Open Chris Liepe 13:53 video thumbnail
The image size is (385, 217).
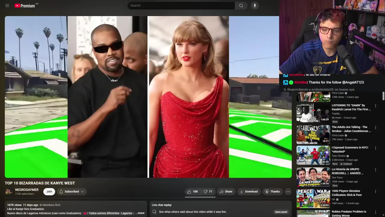(x=313, y=97)
